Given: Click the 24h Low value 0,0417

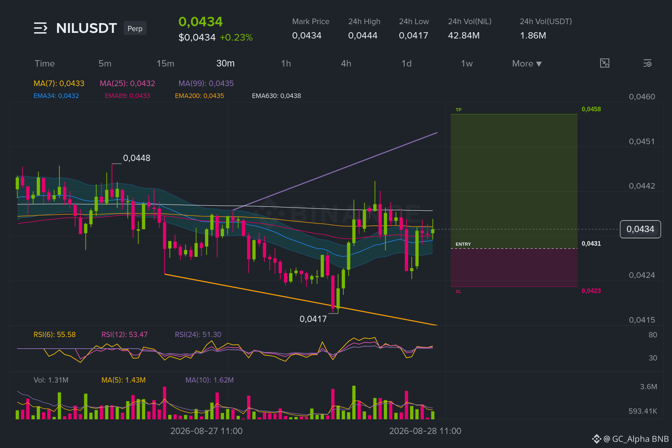Looking at the screenshot, I should point(414,35).
